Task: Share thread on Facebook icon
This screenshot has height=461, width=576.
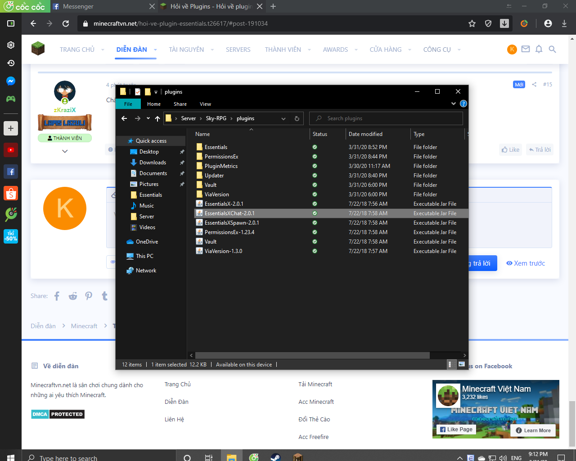Action: pyautogui.click(x=57, y=296)
